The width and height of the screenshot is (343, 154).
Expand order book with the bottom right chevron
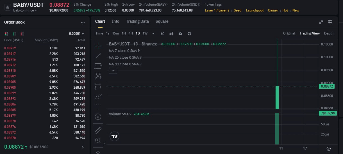(x=83, y=147)
